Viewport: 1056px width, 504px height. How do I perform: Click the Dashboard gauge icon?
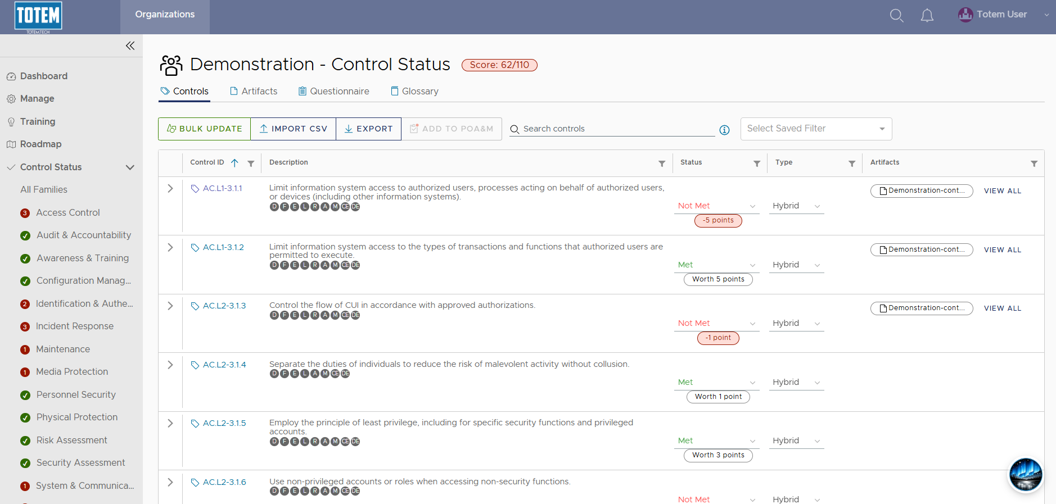(x=11, y=76)
